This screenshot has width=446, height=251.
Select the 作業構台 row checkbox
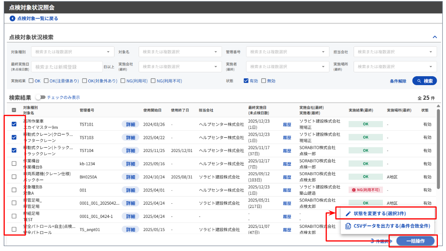click(14, 164)
